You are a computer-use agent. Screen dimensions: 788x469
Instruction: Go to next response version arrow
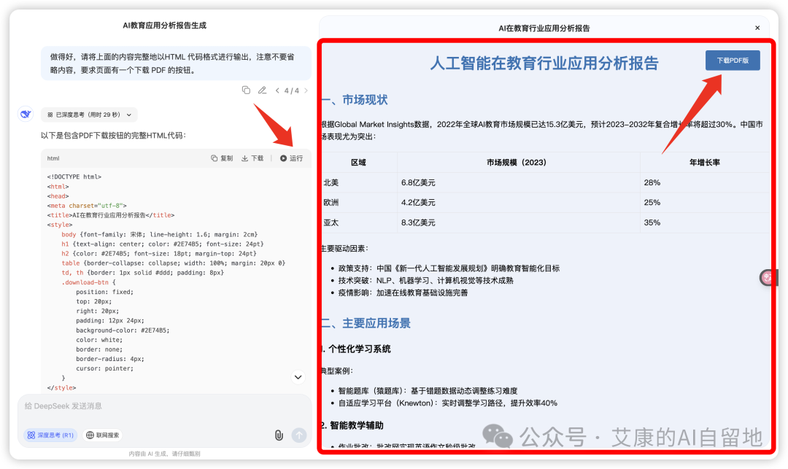pyautogui.click(x=306, y=91)
